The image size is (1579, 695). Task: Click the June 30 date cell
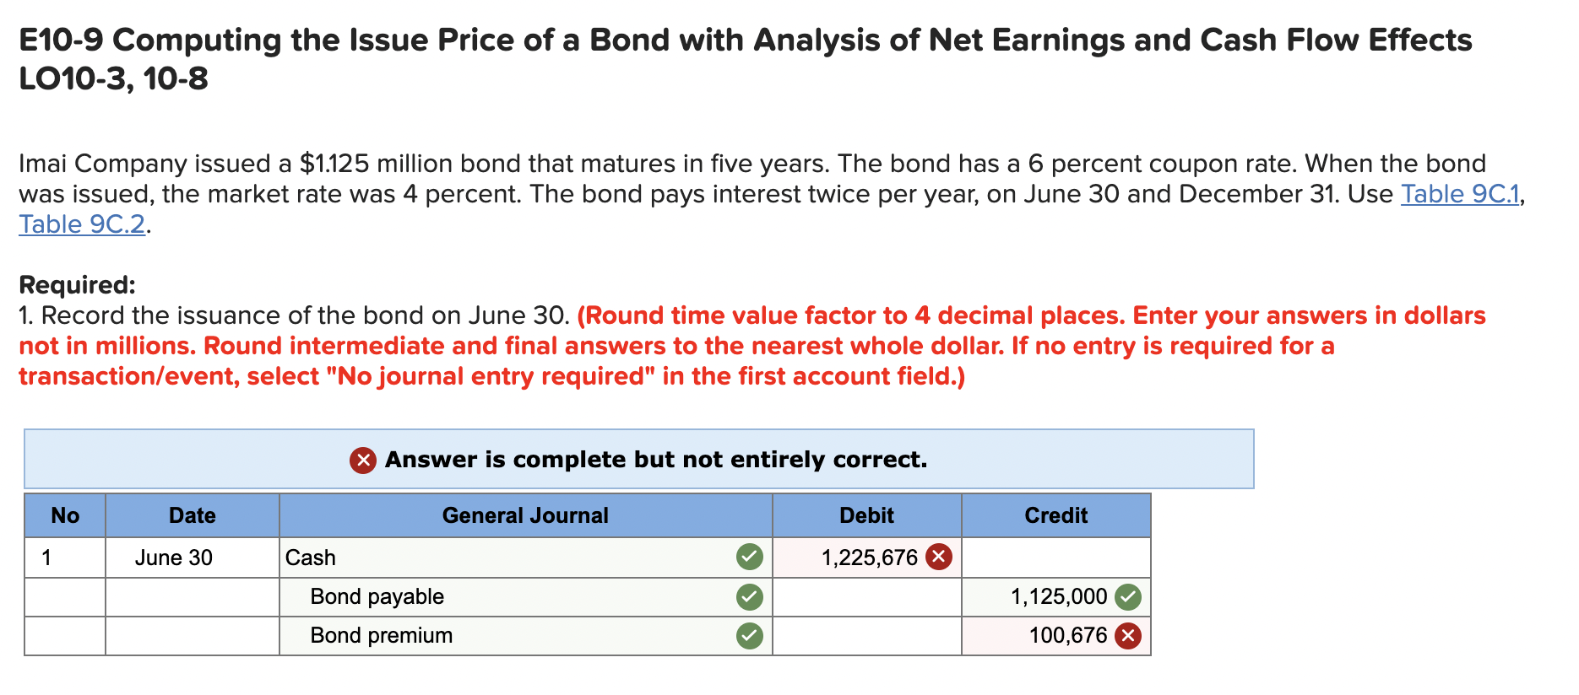(174, 557)
